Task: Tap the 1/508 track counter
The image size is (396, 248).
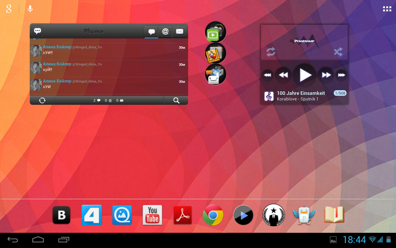Action: 340,93
